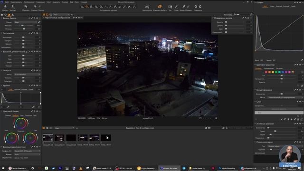Toggle Before/After comparison icon
The image size is (304, 171).
(x=170, y=7)
